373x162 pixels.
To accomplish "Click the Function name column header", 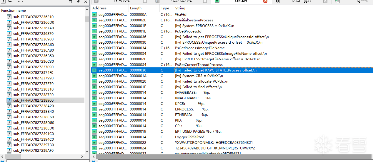I will (14, 11).
